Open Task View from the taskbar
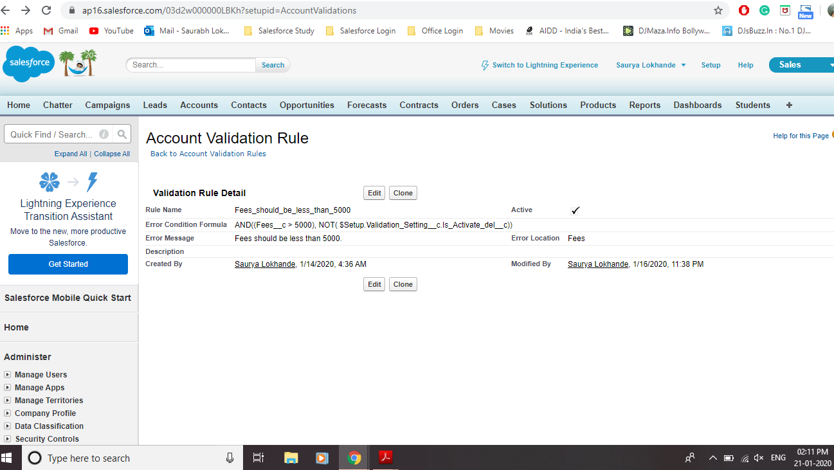834x470 pixels. (258, 458)
